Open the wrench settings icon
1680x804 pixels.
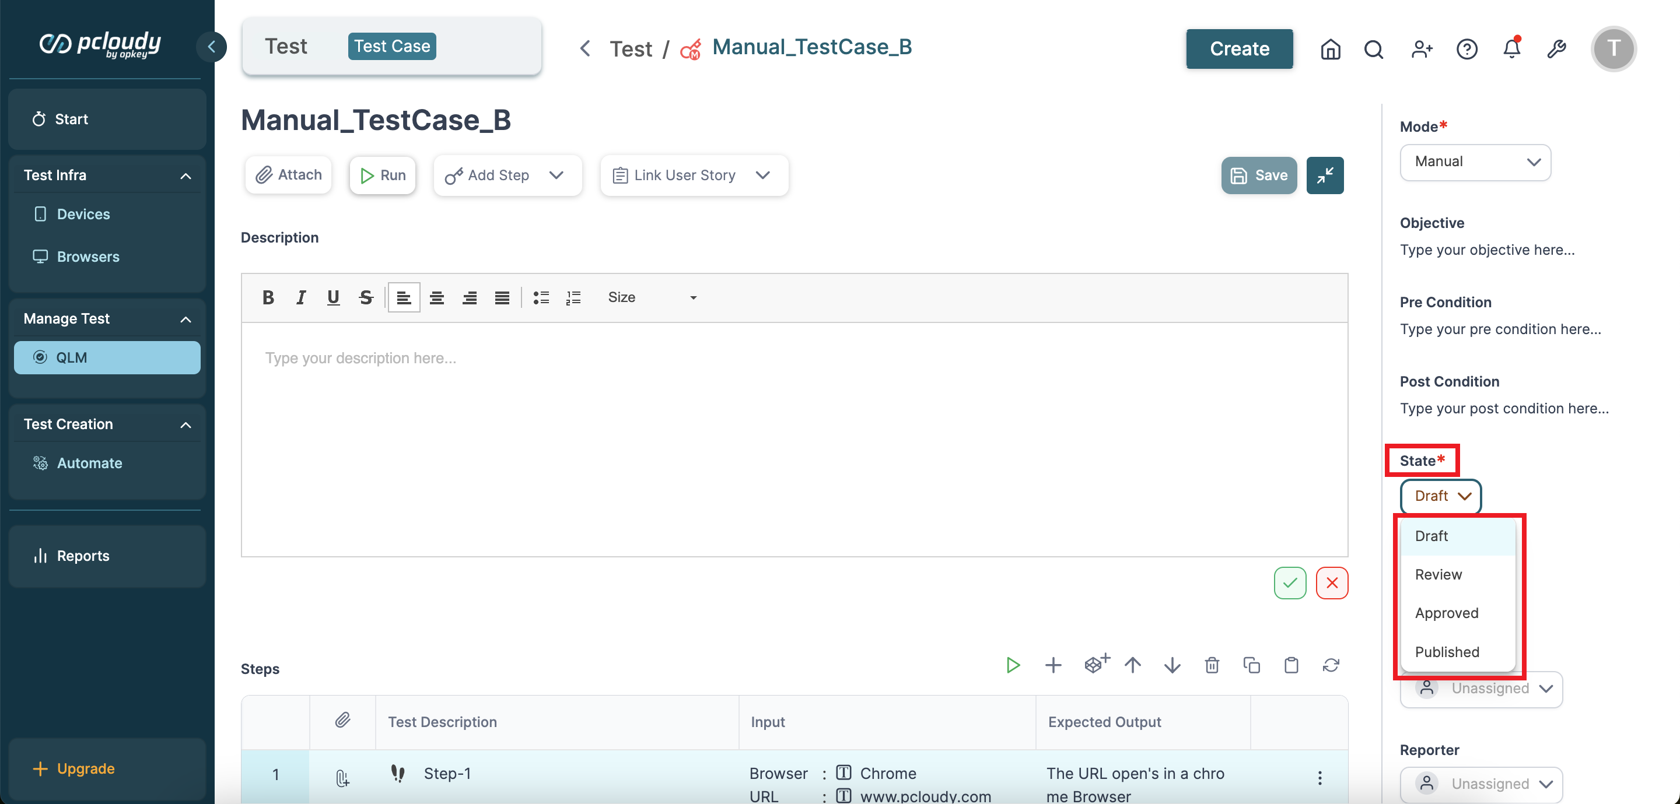1556,49
